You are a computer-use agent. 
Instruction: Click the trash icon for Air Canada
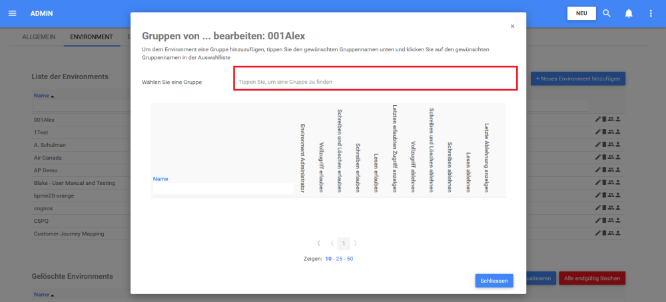pyautogui.click(x=604, y=158)
